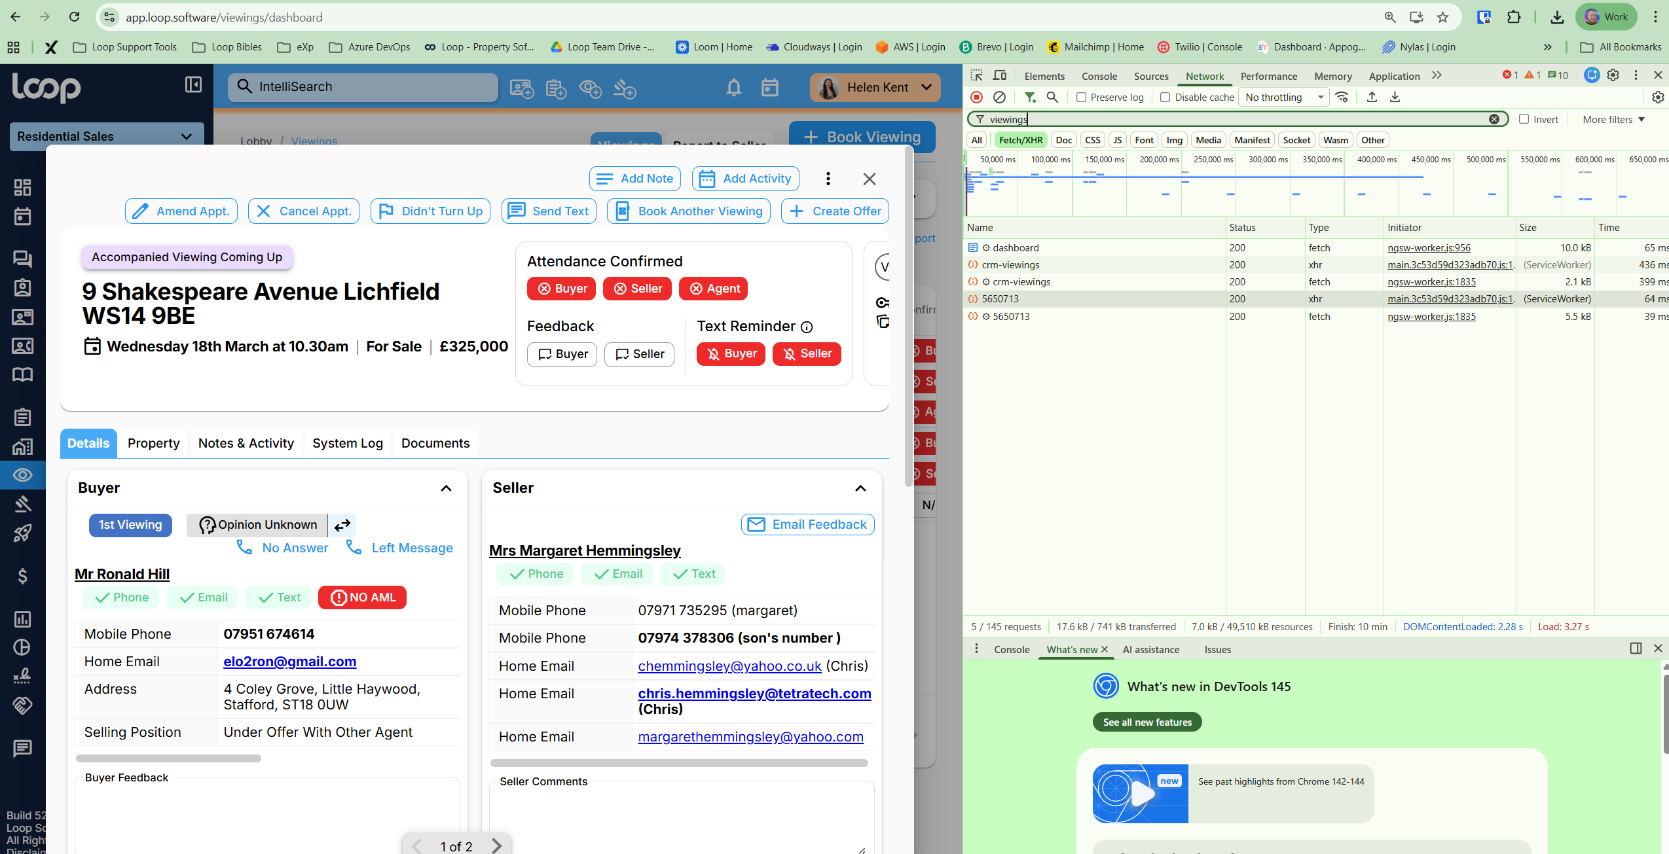Collapse the Buyer section chevron
Screen dimensions: 1669x854
446,488
